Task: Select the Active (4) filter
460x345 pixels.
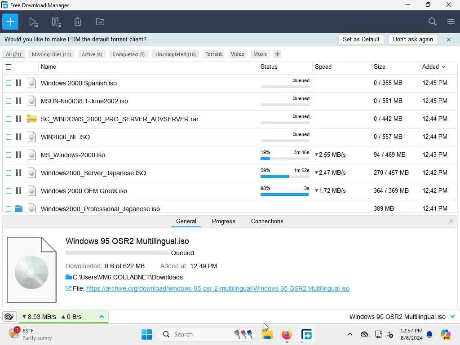Action: [x=92, y=54]
